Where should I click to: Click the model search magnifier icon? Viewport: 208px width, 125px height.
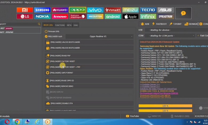(39, 24)
